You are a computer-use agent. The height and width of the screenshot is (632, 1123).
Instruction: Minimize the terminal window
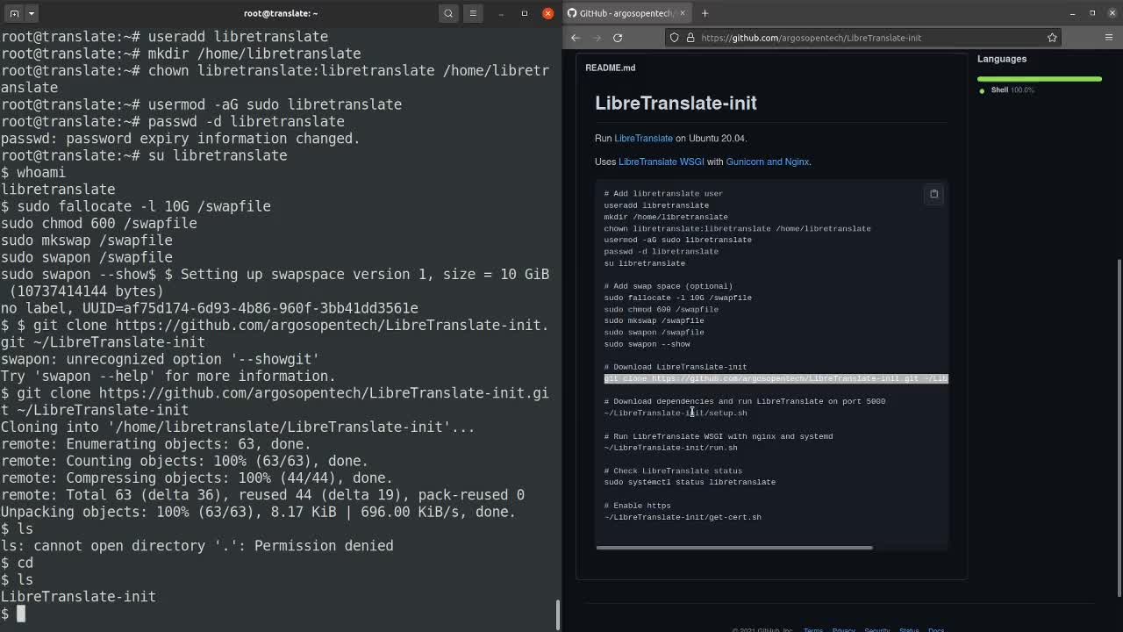501,13
